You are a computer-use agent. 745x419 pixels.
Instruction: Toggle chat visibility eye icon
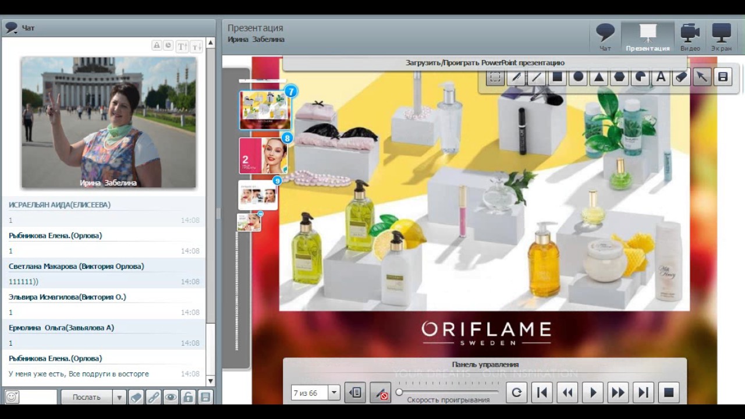pyautogui.click(x=171, y=397)
